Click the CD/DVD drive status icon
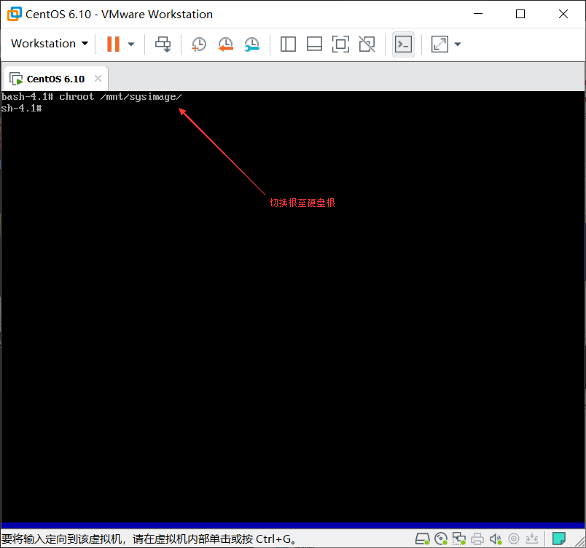This screenshot has width=586, height=548. [x=441, y=539]
